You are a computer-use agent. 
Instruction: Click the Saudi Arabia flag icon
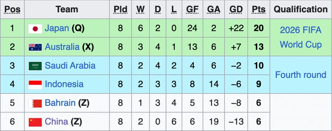(x=35, y=66)
